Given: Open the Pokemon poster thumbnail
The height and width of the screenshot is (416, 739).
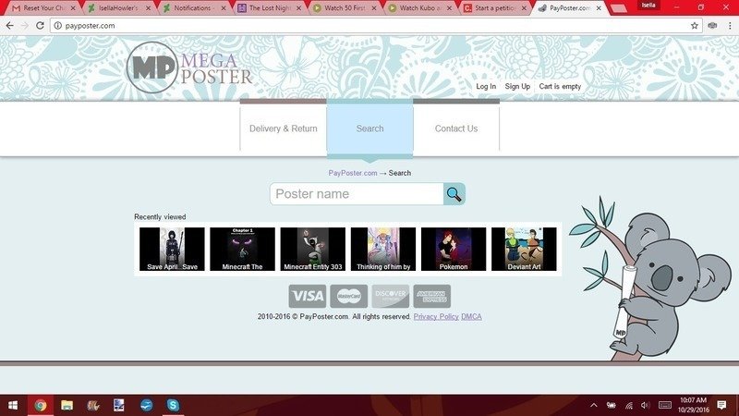Looking at the screenshot, I should (454, 250).
